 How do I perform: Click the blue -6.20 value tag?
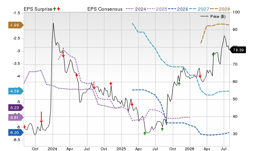(16, 132)
